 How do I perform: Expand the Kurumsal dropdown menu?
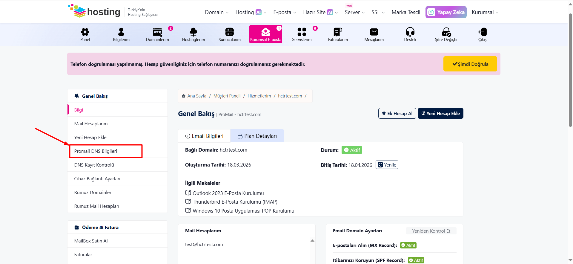click(485, 12)
